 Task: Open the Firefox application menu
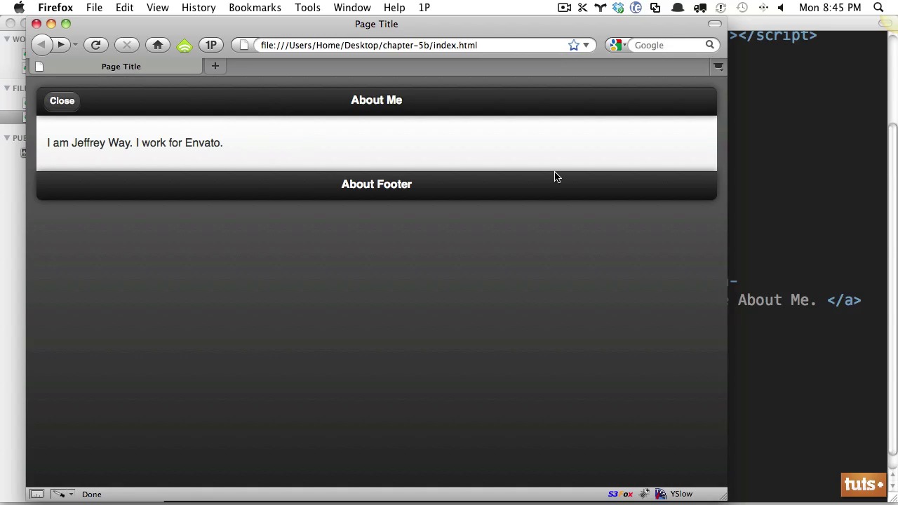click(x=55, y=7)
